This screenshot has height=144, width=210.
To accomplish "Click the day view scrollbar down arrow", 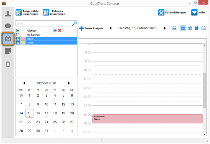I will click(x=205, y=134).
